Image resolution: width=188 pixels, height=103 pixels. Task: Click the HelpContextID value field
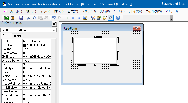(37, 53)
